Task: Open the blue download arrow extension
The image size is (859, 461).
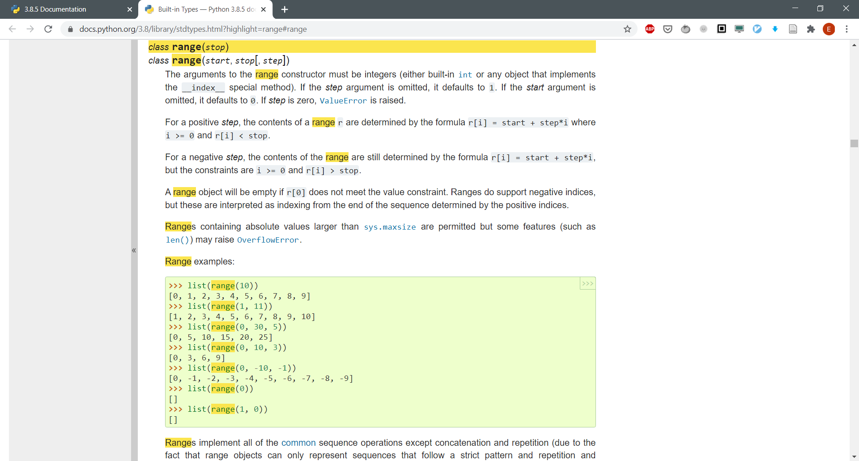Action: pos(775,29)
